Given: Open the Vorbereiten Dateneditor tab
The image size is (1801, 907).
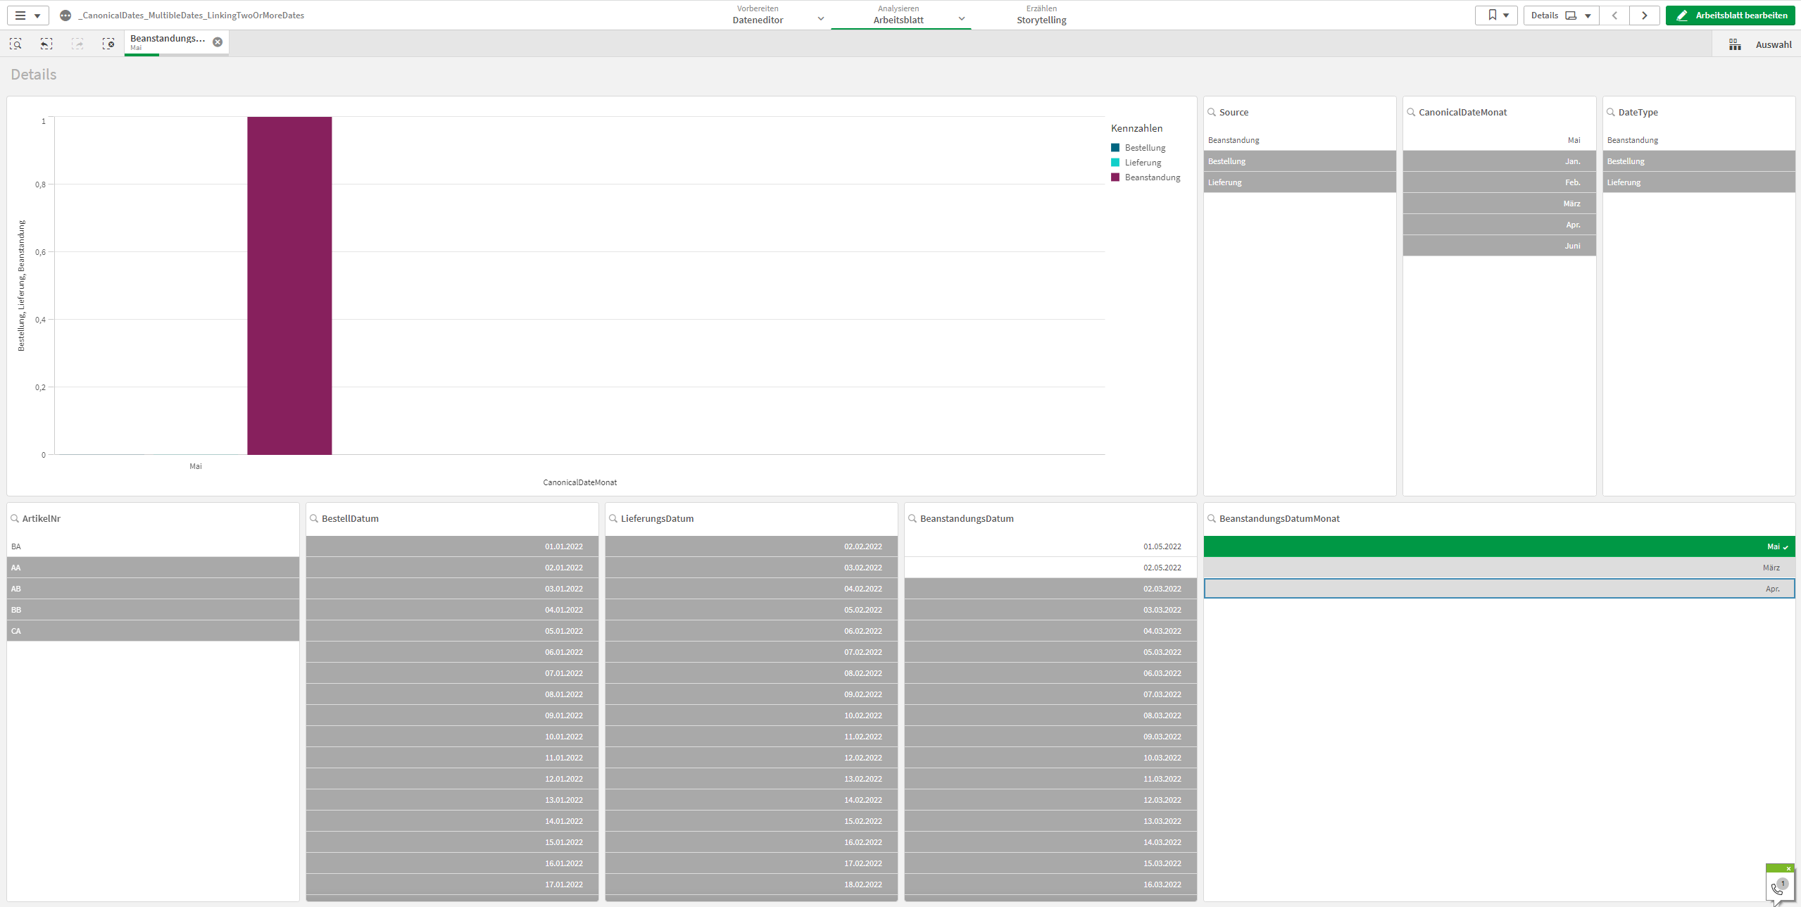Looking at the screenshot, I should pyautogui.click(x=758, y=15).
